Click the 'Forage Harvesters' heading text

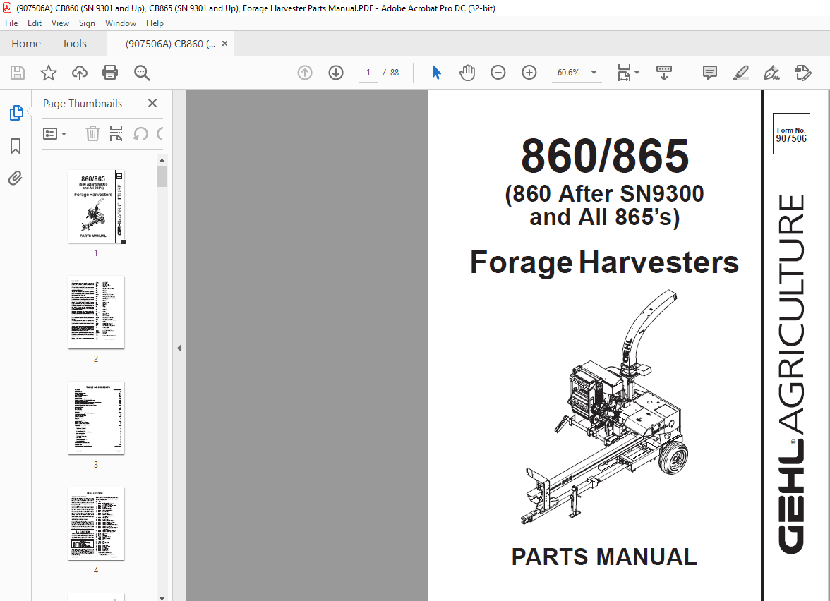point(604,262)
